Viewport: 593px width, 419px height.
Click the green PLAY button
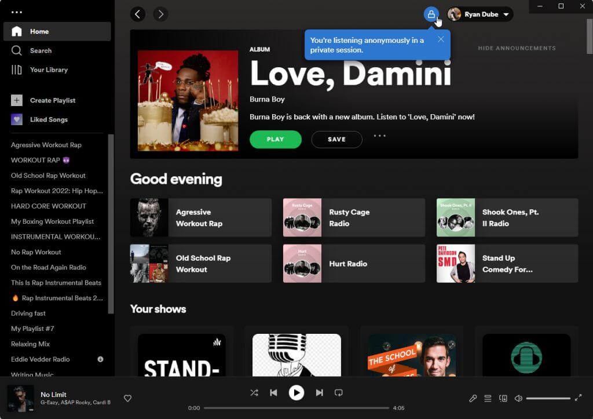[276, 140]
